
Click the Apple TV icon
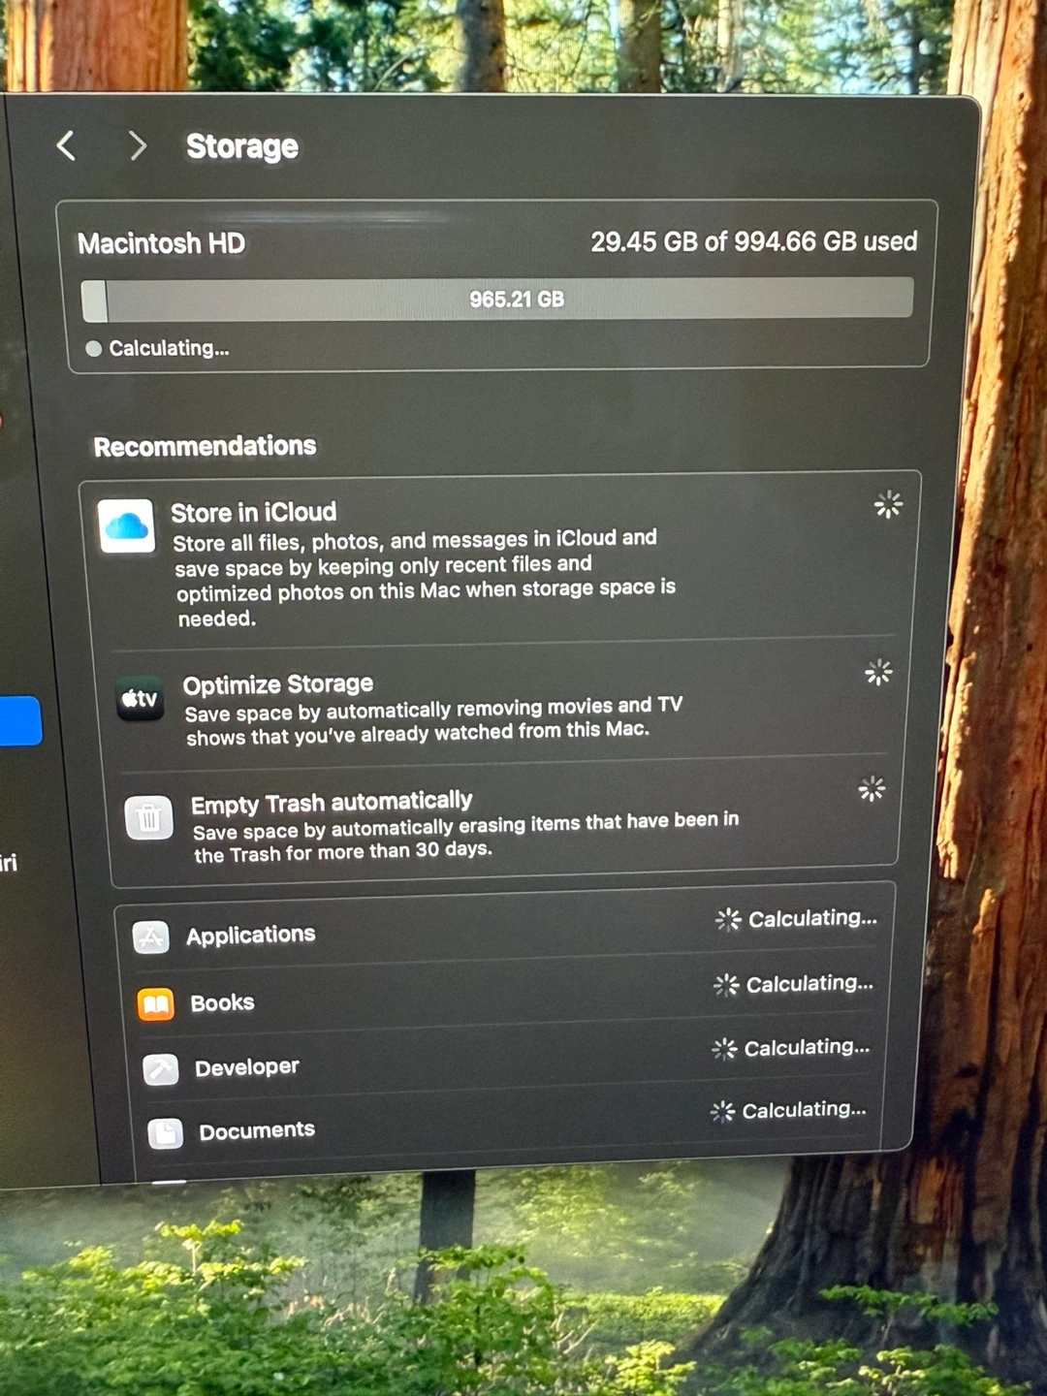click(x=140, y=699)
